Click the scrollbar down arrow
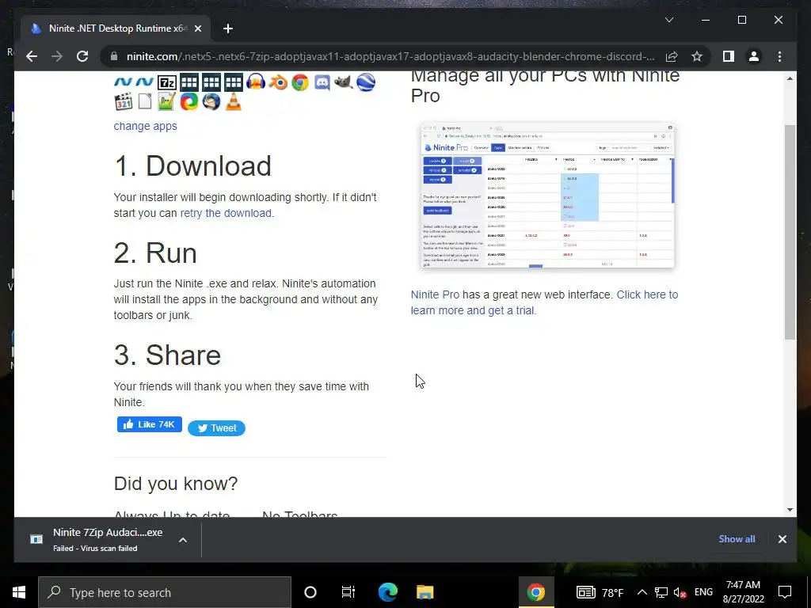The width and height of the screenshot is (811, 608). (790, 510)
